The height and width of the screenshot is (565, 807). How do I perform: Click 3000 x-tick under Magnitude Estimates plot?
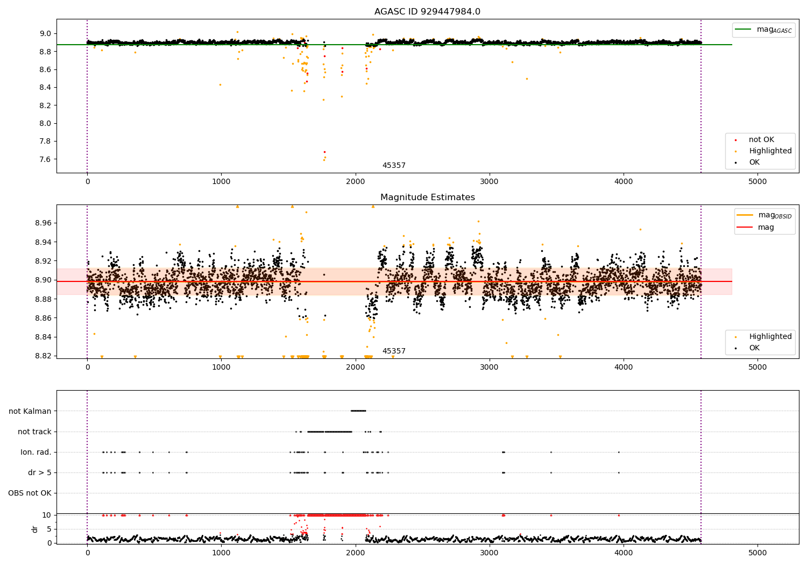(x=490, y=368)
